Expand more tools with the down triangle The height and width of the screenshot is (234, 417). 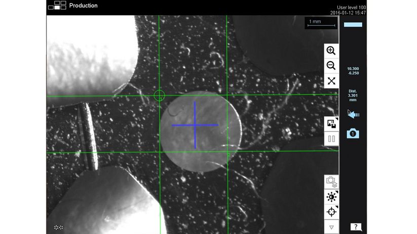click(x=331, y=227)
